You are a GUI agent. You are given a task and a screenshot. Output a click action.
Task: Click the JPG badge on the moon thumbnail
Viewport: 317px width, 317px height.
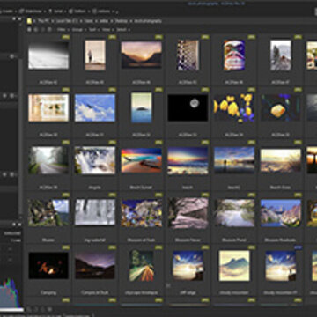point(205,90)
